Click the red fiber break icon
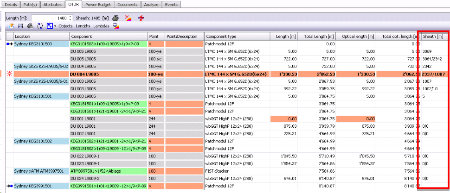The image size is (450, 193). click(x=141, y=18)
